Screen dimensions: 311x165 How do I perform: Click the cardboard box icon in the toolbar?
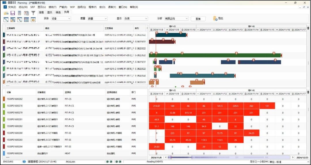(x=33, y=20)
